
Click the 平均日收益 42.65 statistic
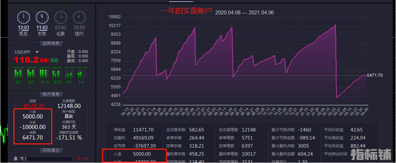tap(343, 130)
